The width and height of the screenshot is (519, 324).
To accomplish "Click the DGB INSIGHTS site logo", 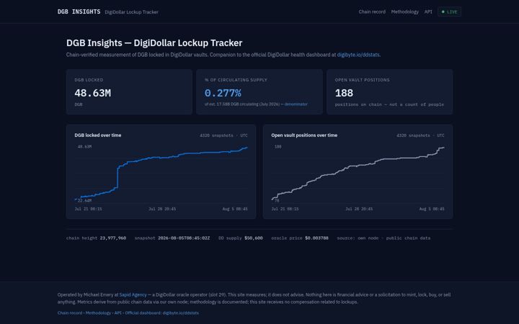I will pyautogui.click(x=79, y=12).
